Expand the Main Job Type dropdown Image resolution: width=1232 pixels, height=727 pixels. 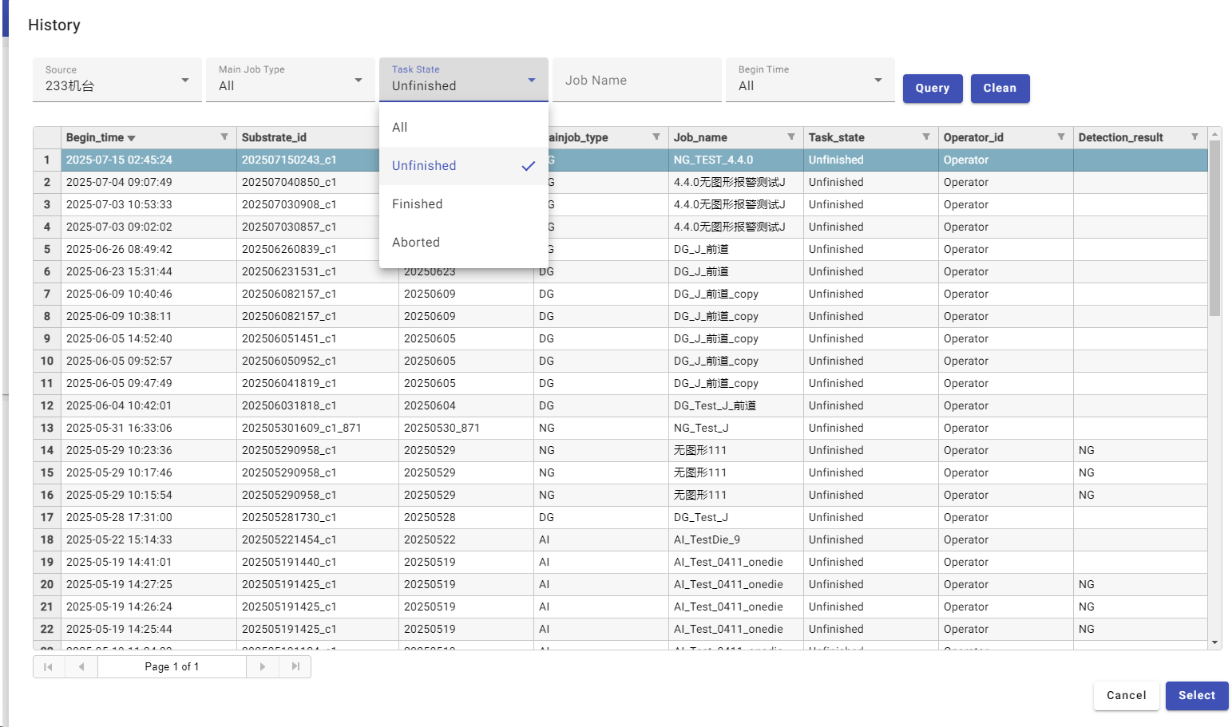point(290,80)
